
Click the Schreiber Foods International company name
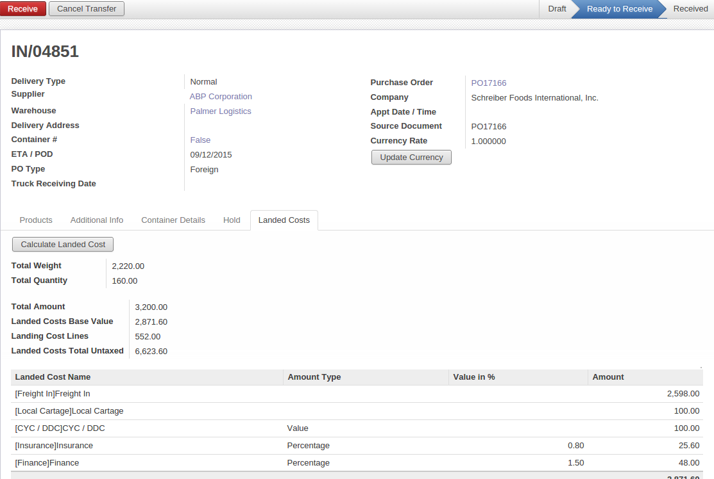(x=534, y=98)
